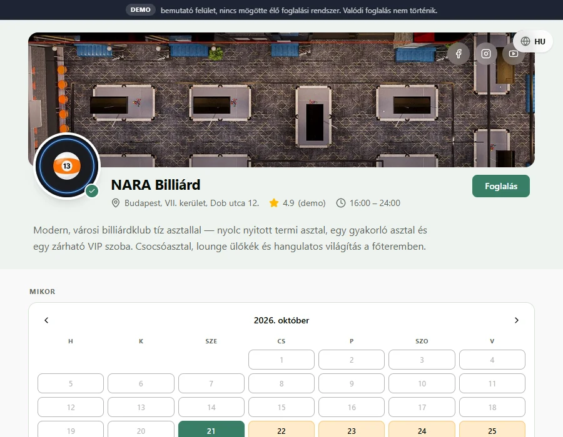Click the "2026. október" month heading
This screenshot has width=563, height=437.
281,320
